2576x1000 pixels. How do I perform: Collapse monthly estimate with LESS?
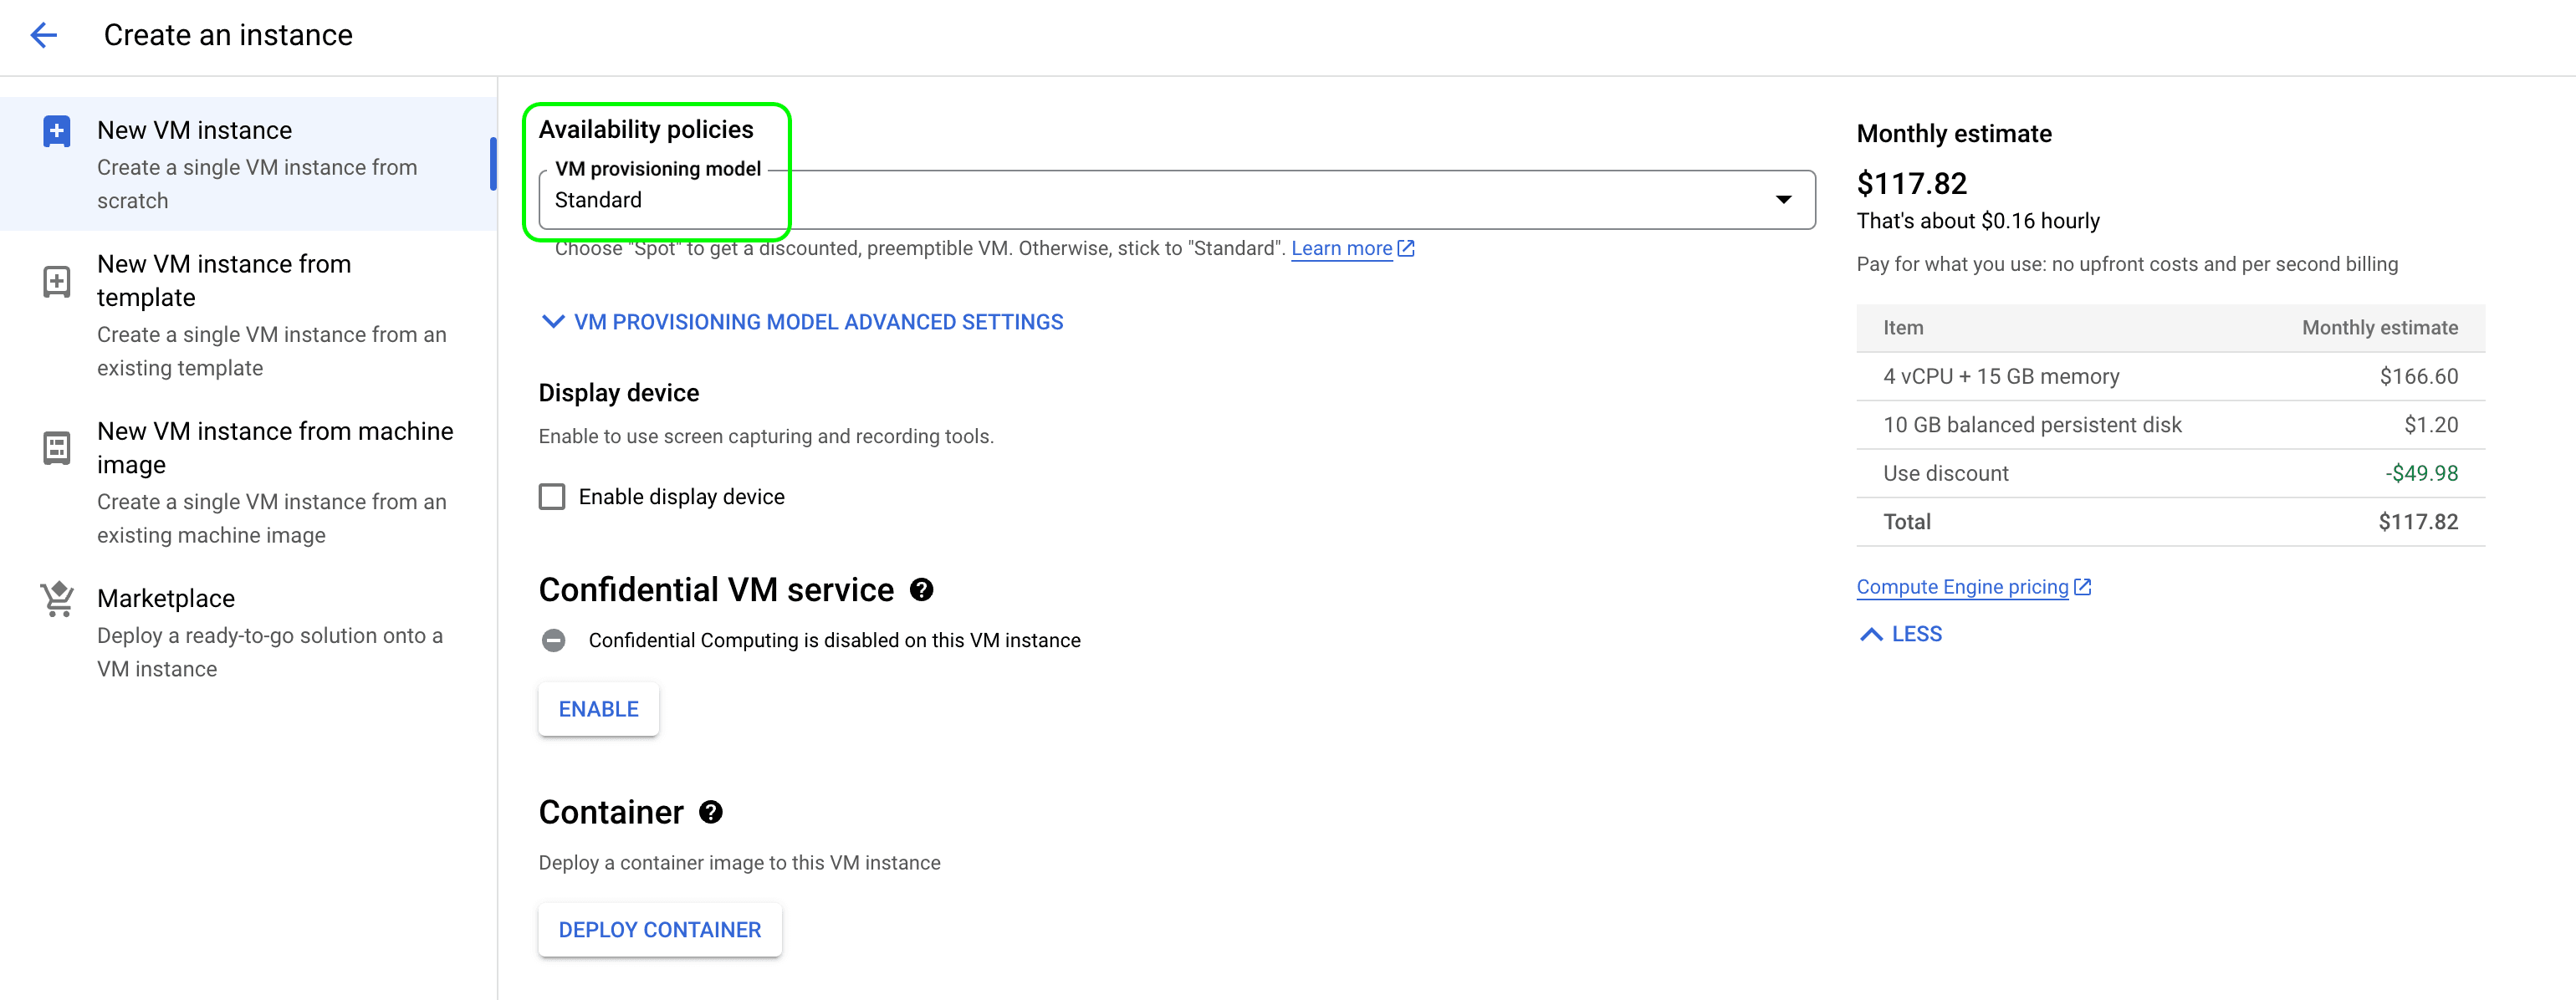[1900, 634]
